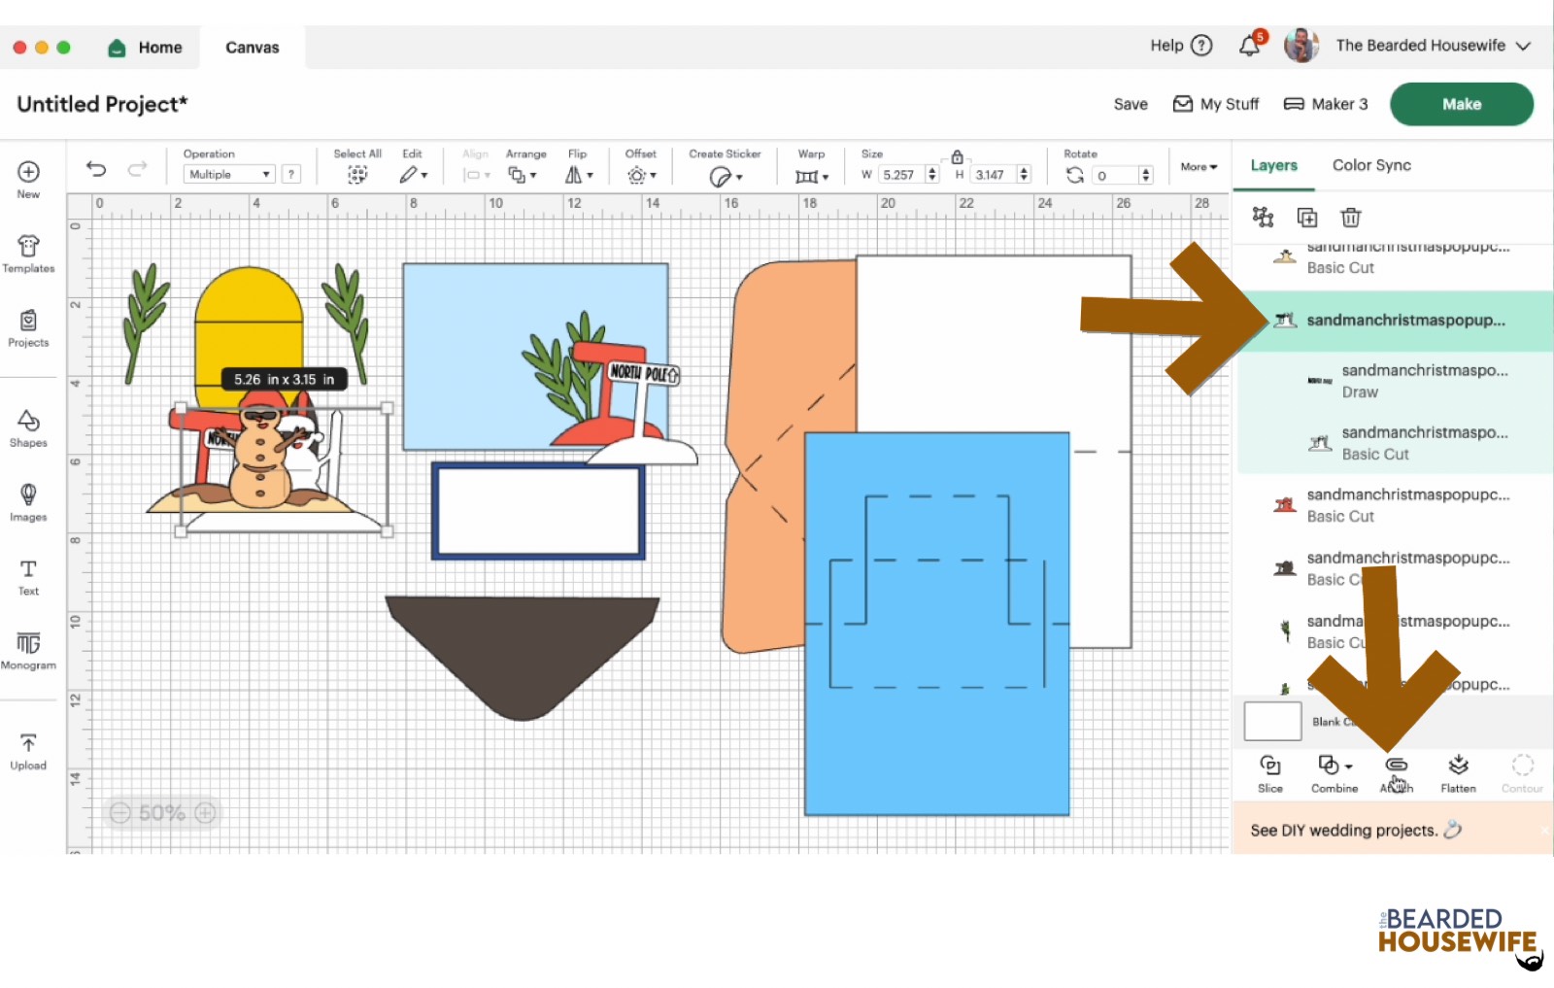The width and height of the screenshot is (1554, 988).
Task: Select the red thumbnail Basic Cut layer
Action: pyautogui.click(x=1395, y=505)
